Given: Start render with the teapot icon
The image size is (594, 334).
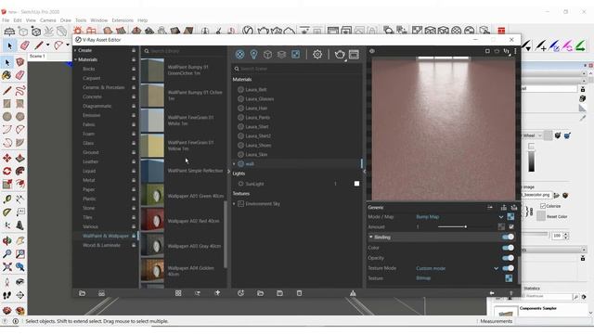Looking at the screenshot, I should tap(340, 55).
